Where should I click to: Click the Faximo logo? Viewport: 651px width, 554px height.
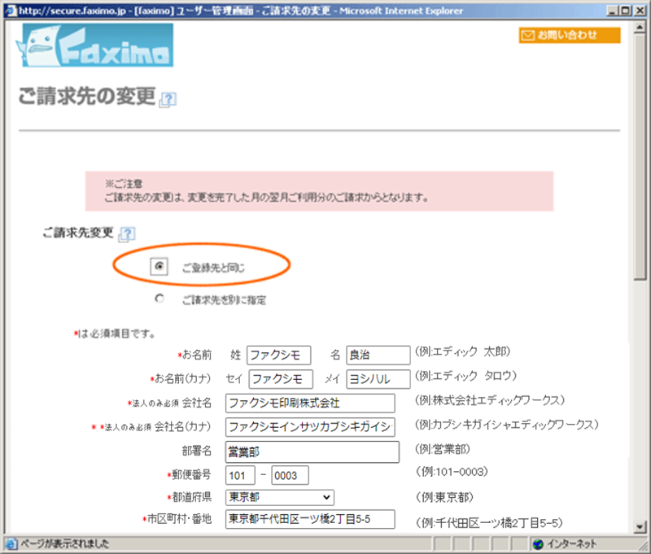pyautogui.click(x=94, y=45)
